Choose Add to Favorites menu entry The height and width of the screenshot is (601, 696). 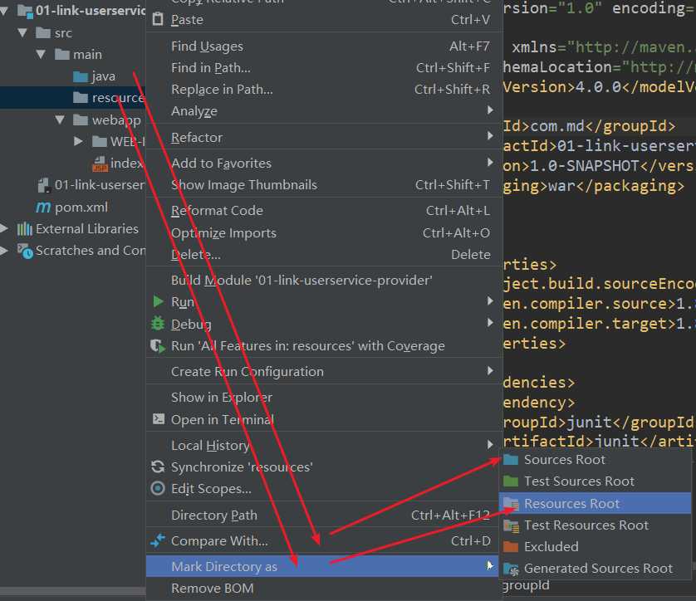324,164
